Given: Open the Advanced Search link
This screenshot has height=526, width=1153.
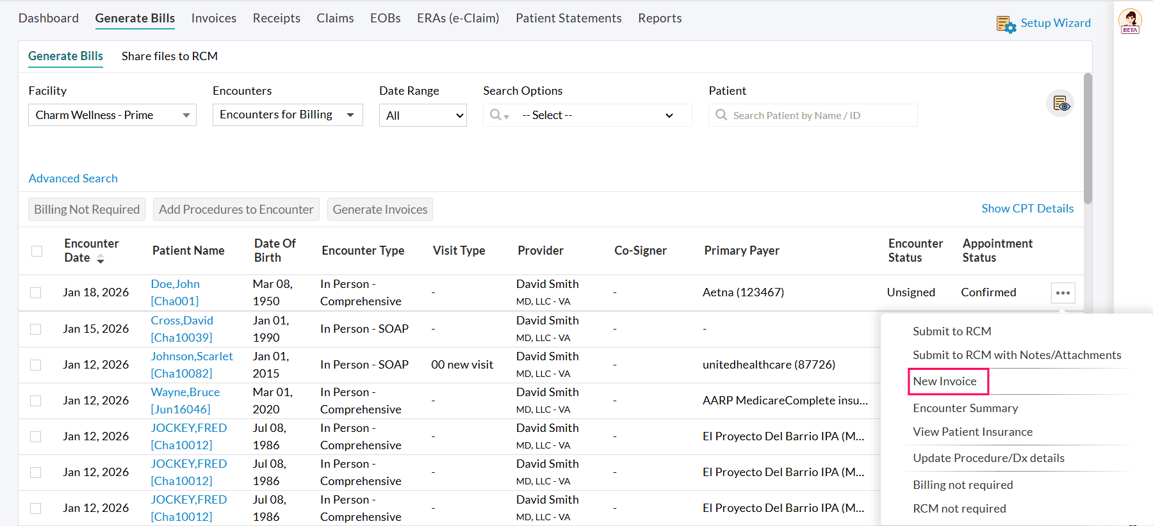Looking at the screenshot, I should (73, 179).
